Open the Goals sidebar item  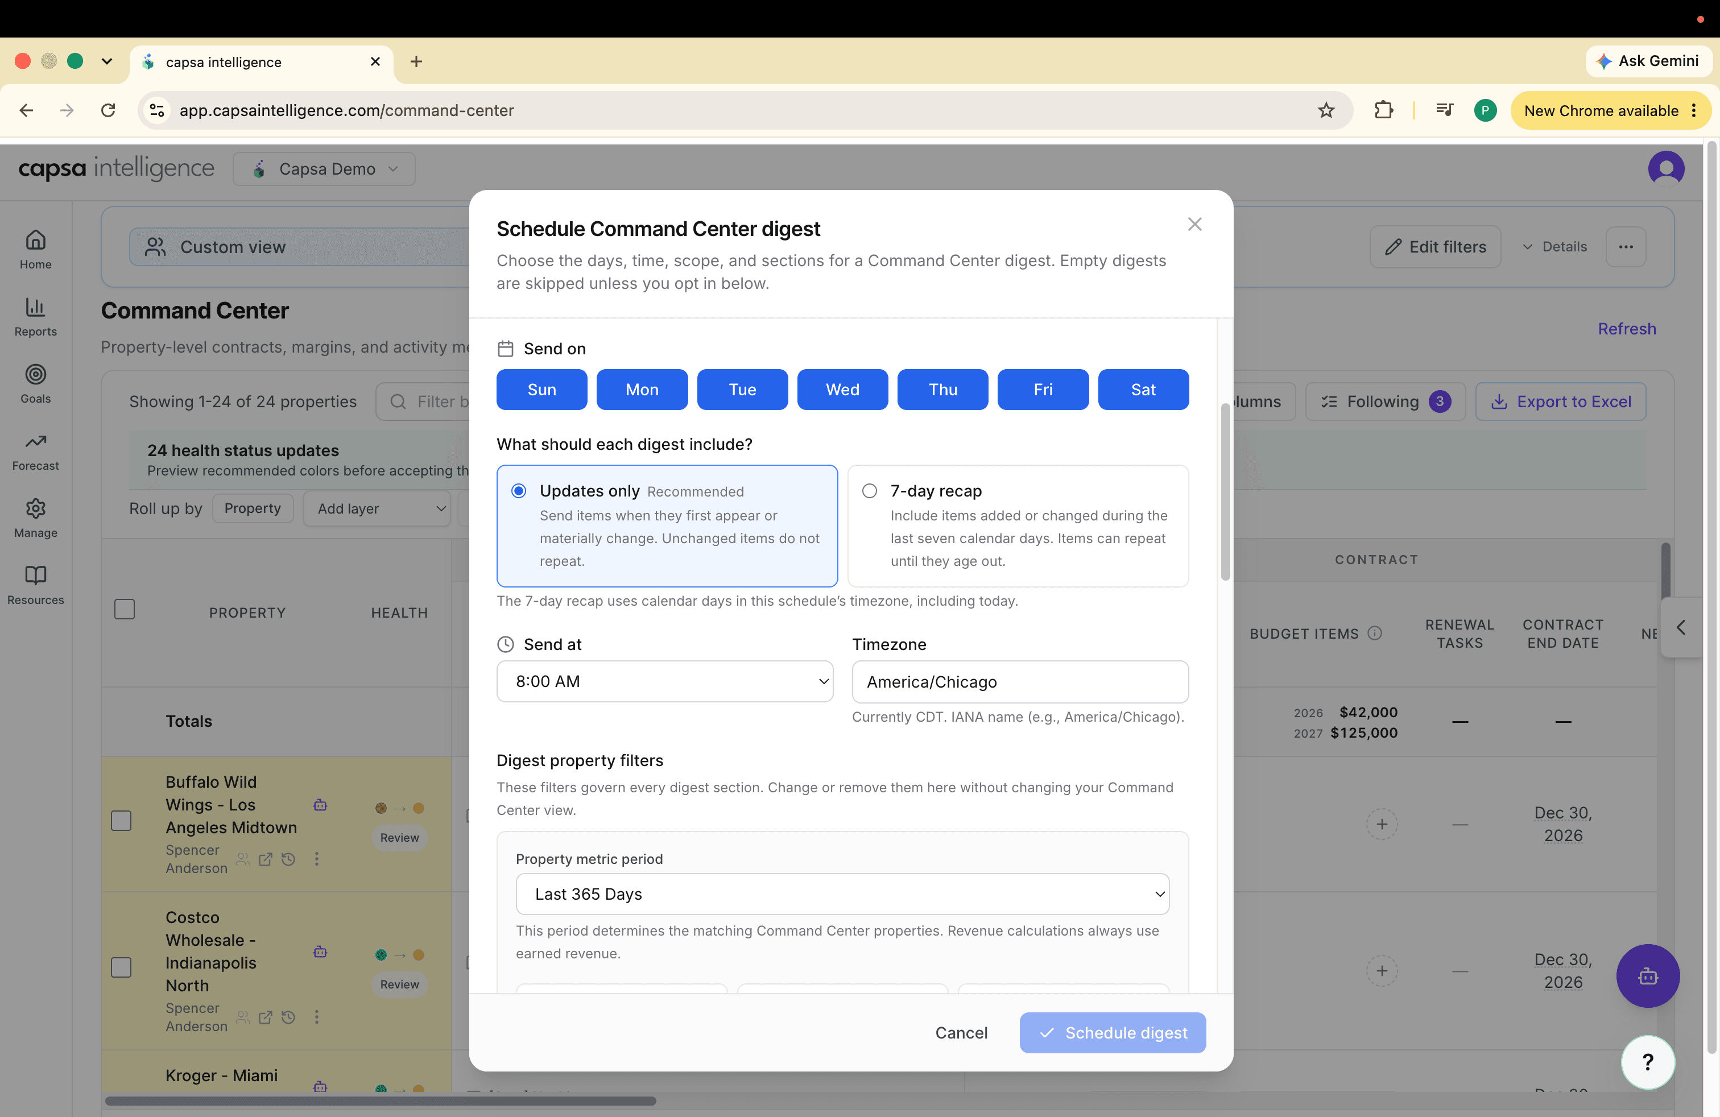point(35,384)
